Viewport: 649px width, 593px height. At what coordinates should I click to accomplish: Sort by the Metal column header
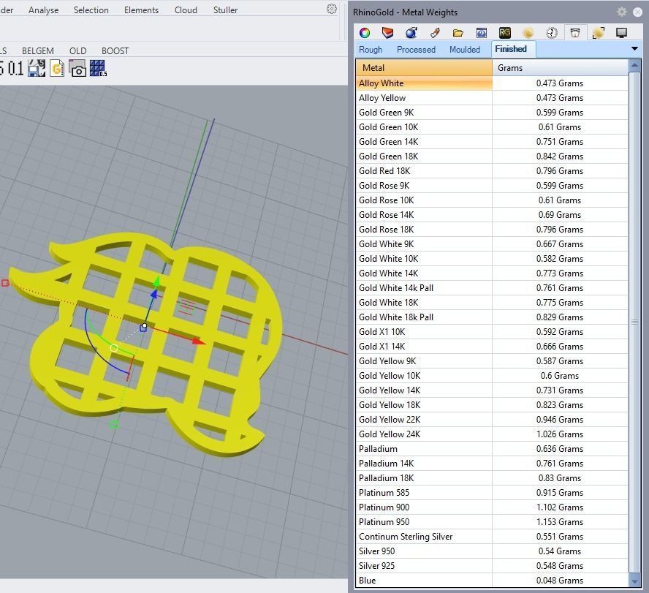click(424, 68)
